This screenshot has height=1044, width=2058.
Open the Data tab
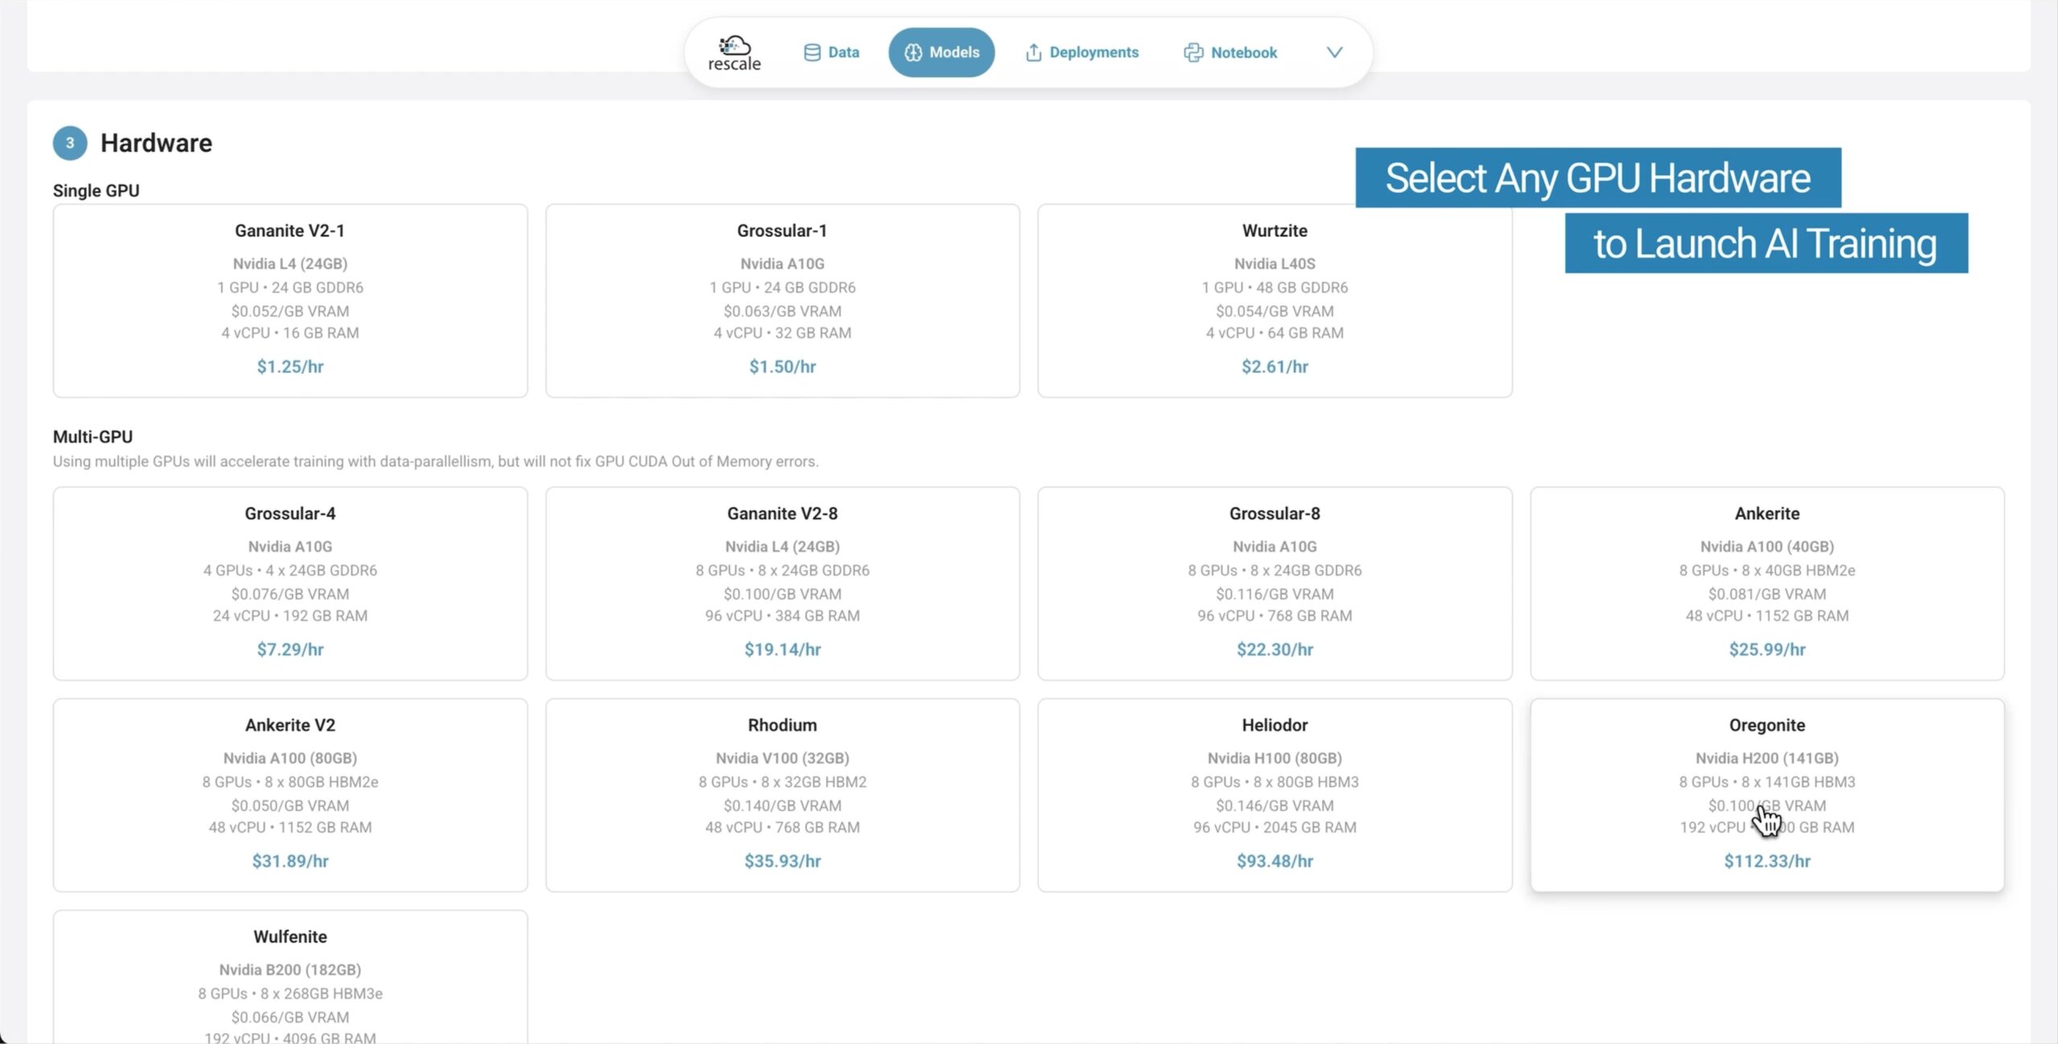[x=831, y=52]
